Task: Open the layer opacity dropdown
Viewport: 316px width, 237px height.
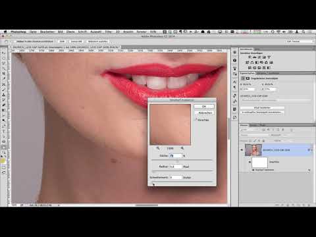Action: tap(289, 135)
